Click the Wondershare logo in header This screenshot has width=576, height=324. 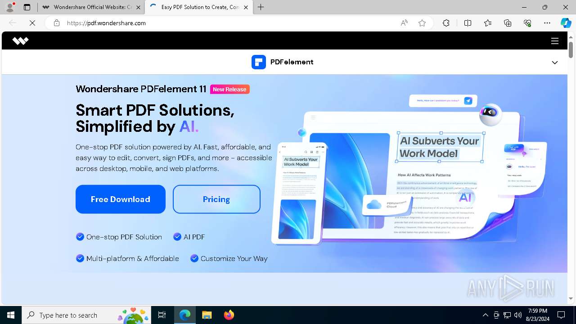[x=20, y=41]
